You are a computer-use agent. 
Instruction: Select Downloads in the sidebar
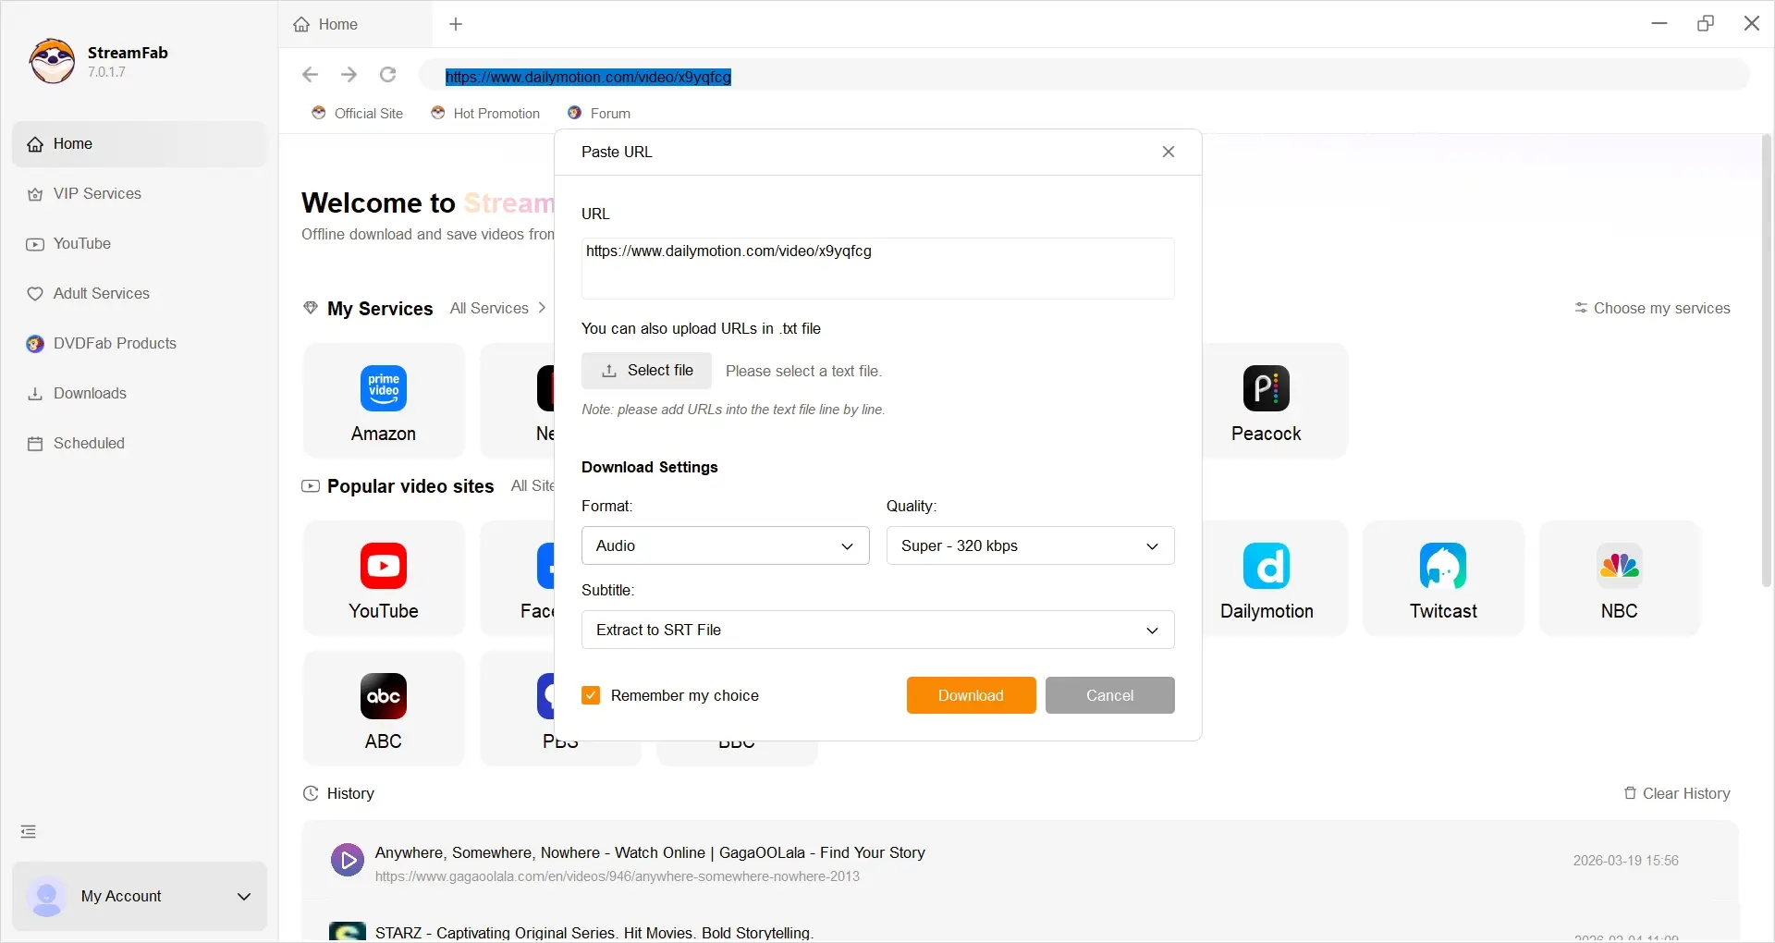point(140,394)
